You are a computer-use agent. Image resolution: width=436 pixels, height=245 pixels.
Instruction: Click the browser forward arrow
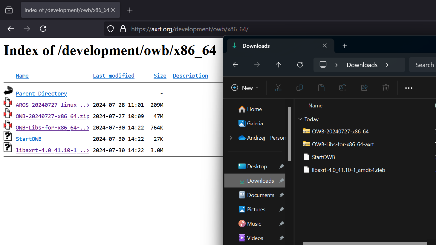[27, 29]
